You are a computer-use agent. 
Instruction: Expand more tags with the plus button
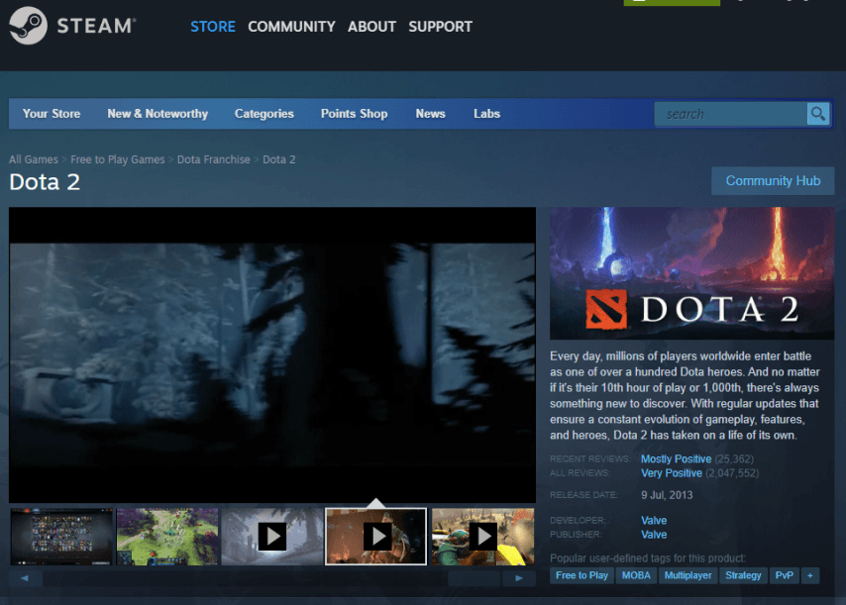coord(809,574)
